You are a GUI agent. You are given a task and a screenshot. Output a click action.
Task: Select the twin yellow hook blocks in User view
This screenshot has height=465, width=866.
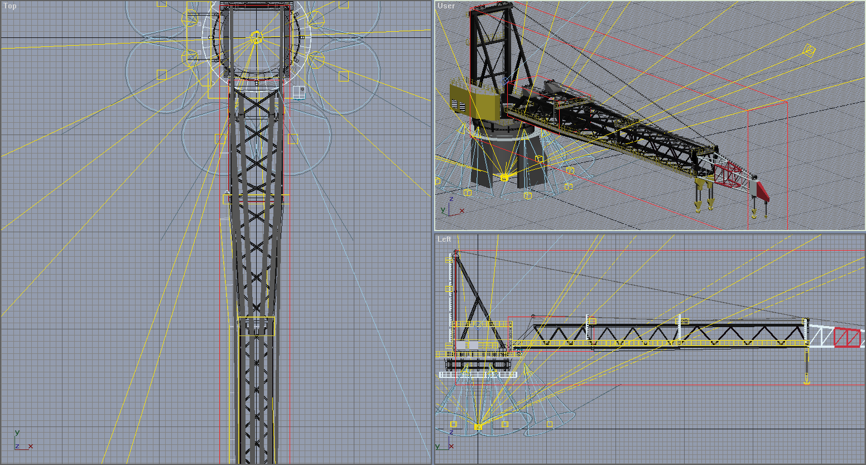tap(704, 195)
